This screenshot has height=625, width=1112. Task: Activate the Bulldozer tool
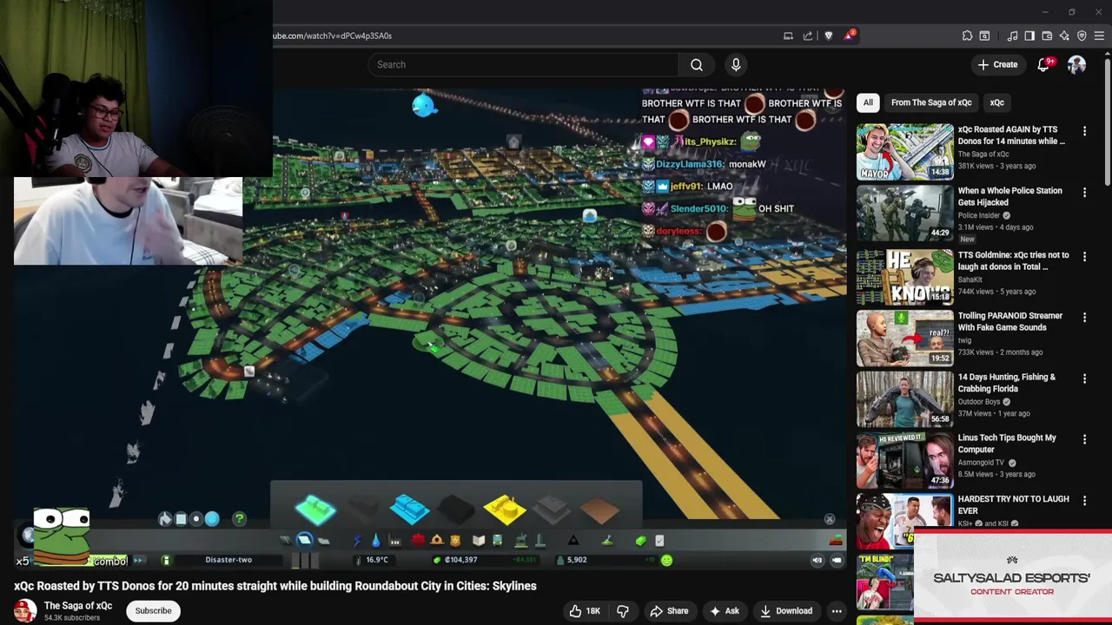(836, 541)
